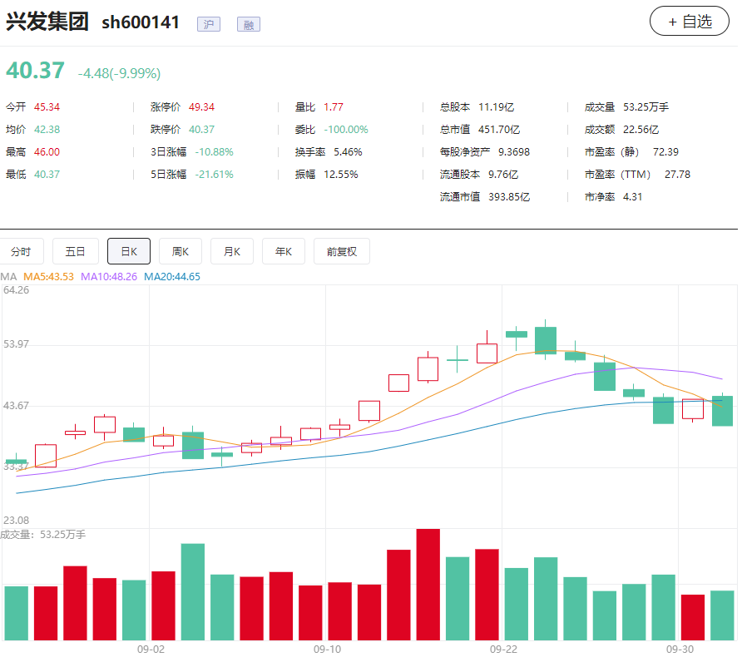The width and height of the screenshot is (742, 657).
Task: Click the 流通股本 value 9.76亿
Action: pos(503,174)
